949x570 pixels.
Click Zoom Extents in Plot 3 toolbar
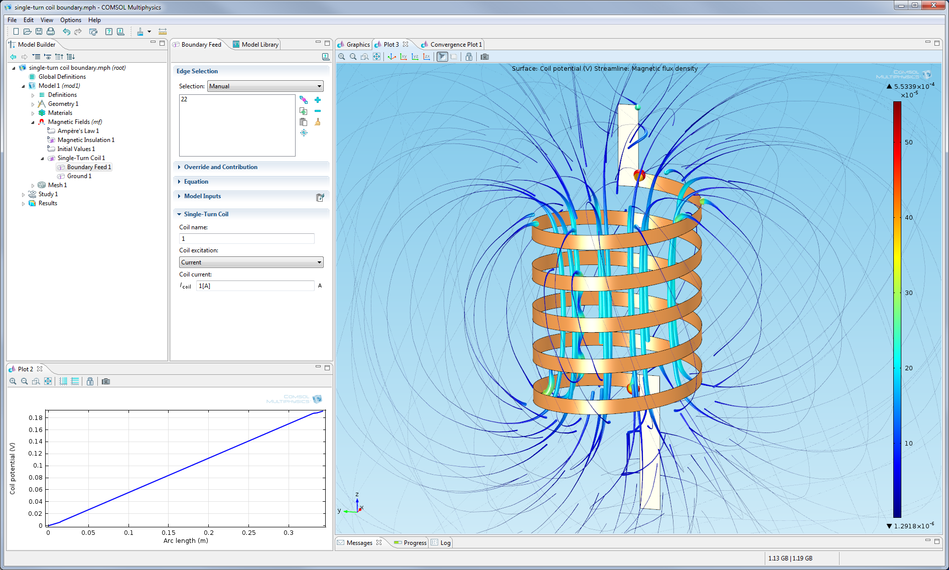click(376, 57)
